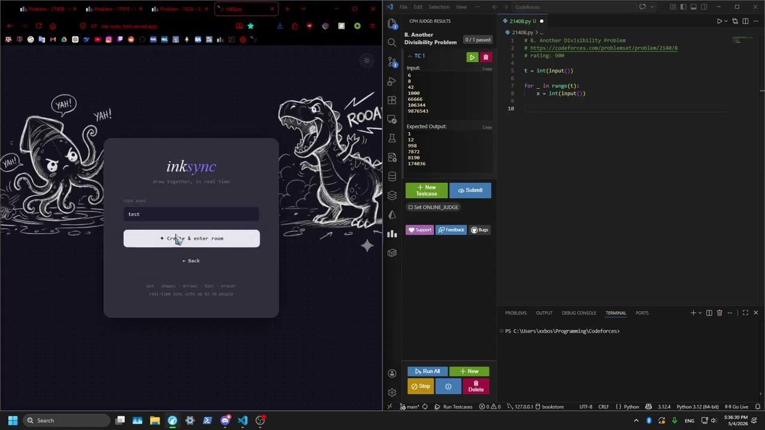Run the Python file with play icon
The width and height of the screenshot is (765, 430).
[x=720, y=21]
